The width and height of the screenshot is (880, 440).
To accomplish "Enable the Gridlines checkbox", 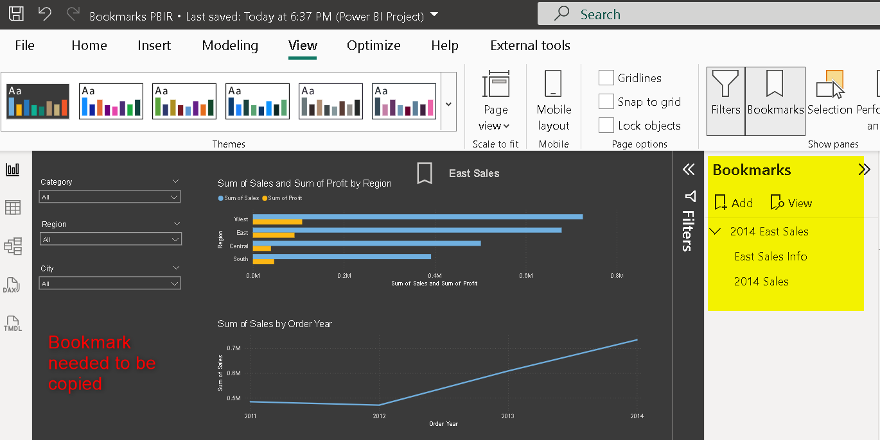I will pos(606,78).
